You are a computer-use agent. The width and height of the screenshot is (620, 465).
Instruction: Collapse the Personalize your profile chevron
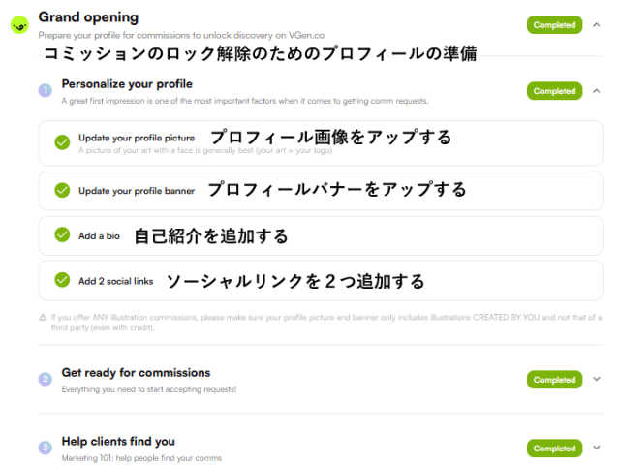(596, 91)
